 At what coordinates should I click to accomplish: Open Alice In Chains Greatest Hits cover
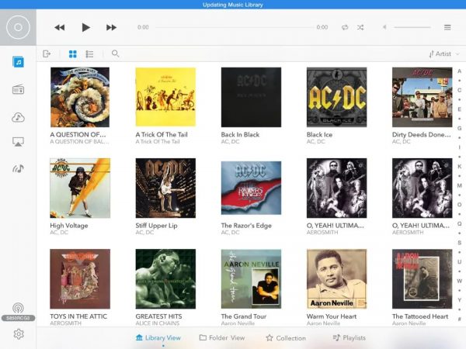(x=165, y=279)
